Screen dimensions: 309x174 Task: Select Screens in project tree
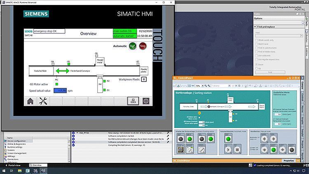coord(11,150)
